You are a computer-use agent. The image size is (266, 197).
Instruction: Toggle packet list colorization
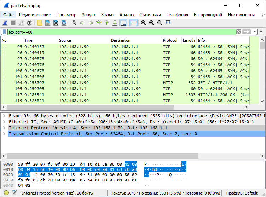tap(133, 23)
